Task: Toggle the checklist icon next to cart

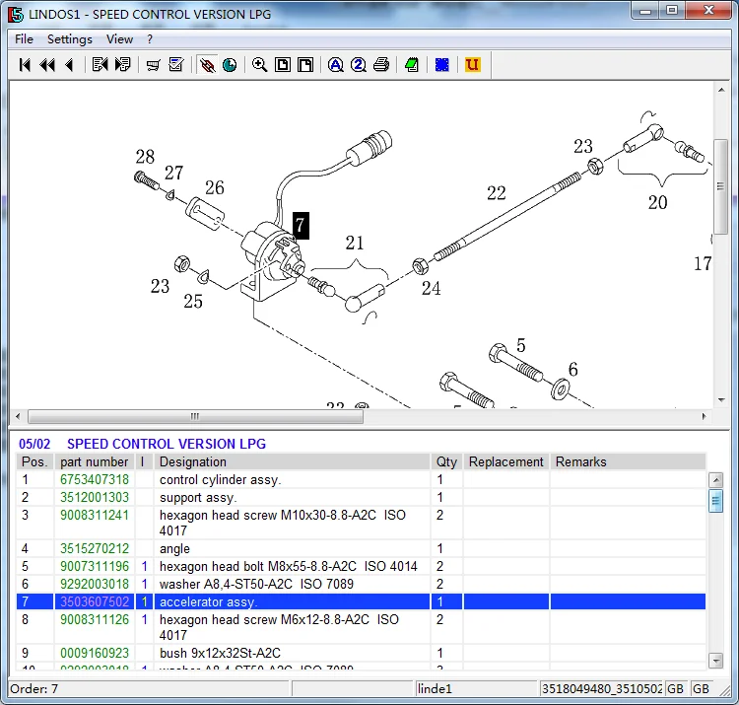Action: pyautogui.click(x=176, y=65)
